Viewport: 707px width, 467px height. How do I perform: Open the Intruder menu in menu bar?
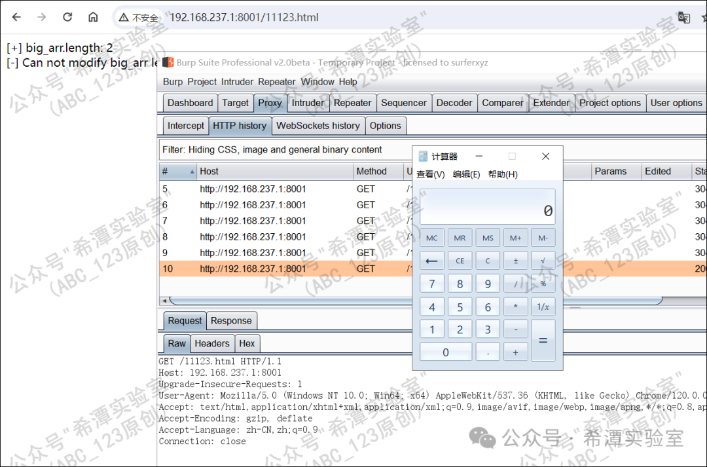[237, 82]
